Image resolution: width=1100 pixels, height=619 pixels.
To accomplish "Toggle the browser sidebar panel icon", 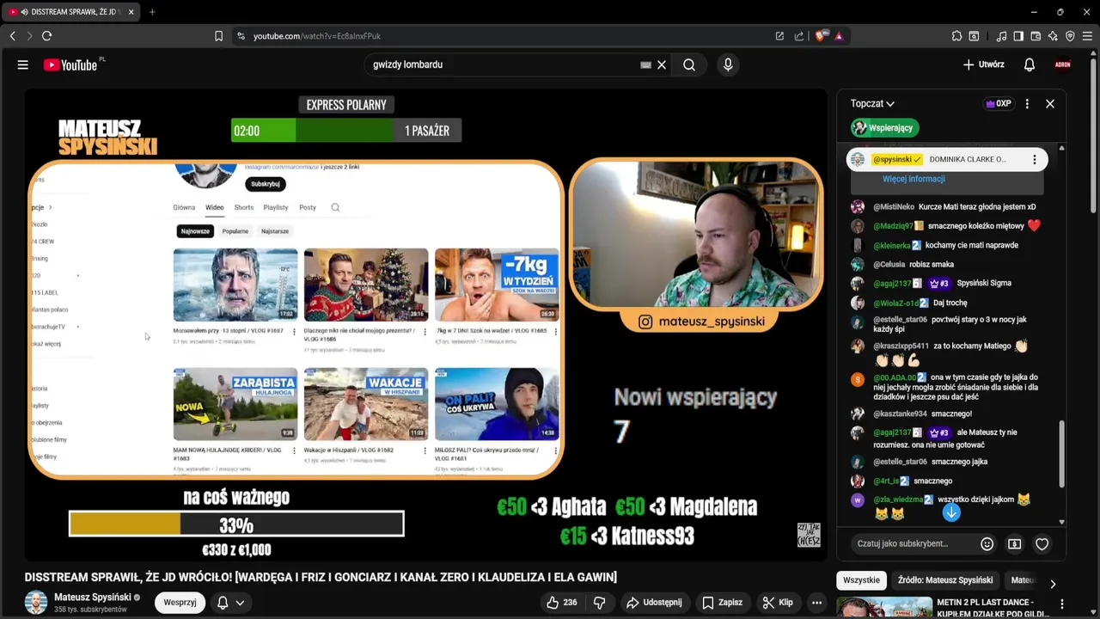I will (1018, 36).
